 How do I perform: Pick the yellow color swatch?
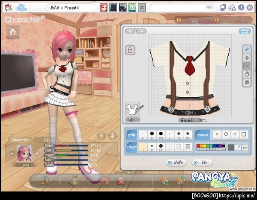point(204,146)
